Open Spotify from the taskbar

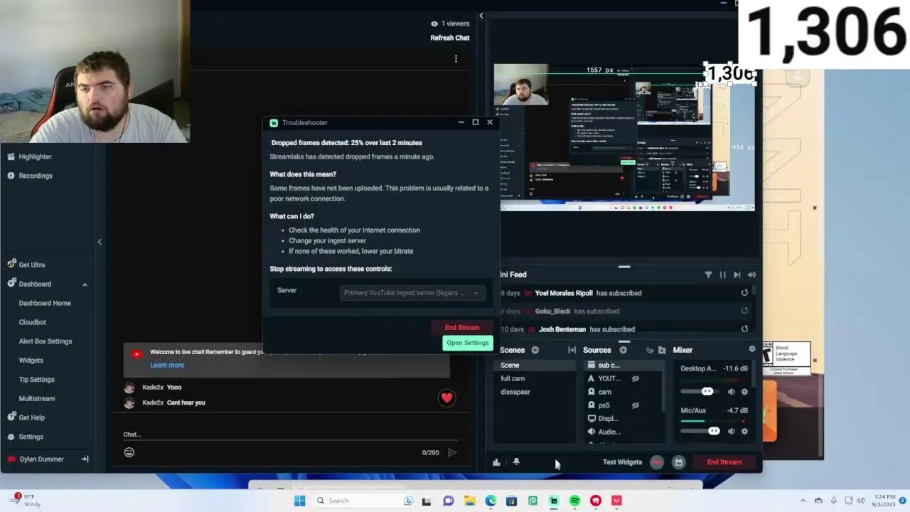(574, 501)
